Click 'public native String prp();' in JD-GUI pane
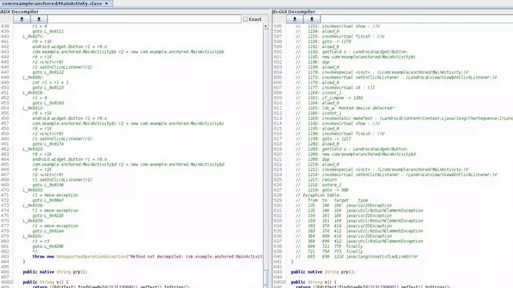The width and height of the screenshot is (513, 288). [323, 272]
